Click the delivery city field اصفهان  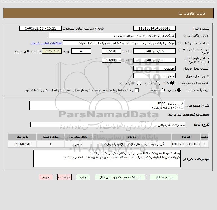(x=154, y=76)
